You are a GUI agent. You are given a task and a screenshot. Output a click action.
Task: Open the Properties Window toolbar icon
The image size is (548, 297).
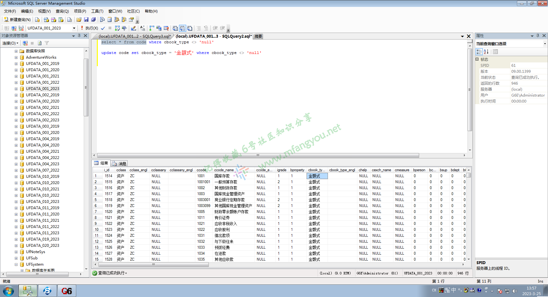click(x=131, y=19)
